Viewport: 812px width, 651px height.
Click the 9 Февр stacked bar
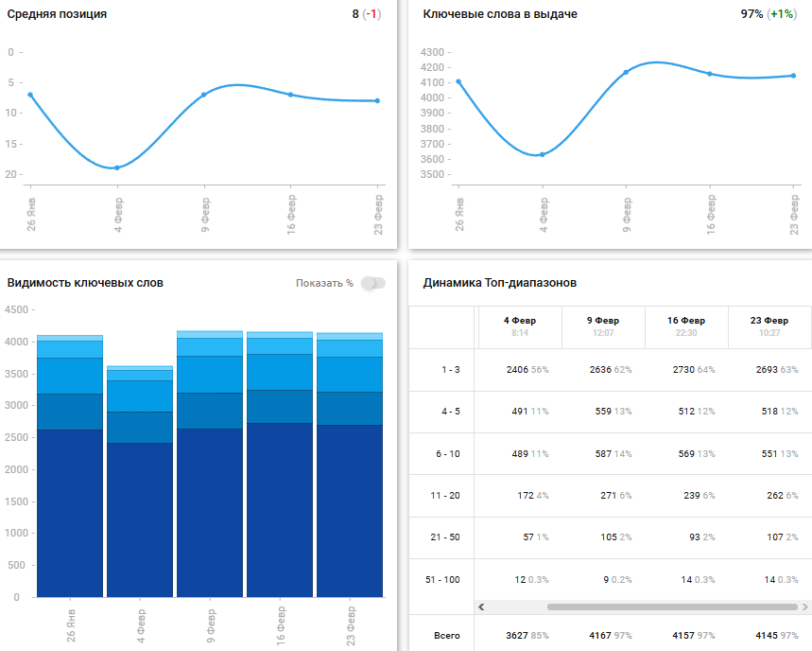[x=210, y=464]
